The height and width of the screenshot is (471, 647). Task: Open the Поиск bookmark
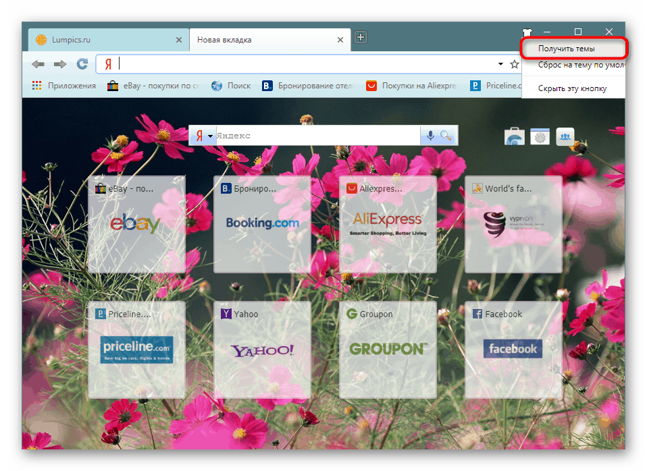[x=231, y=86]
